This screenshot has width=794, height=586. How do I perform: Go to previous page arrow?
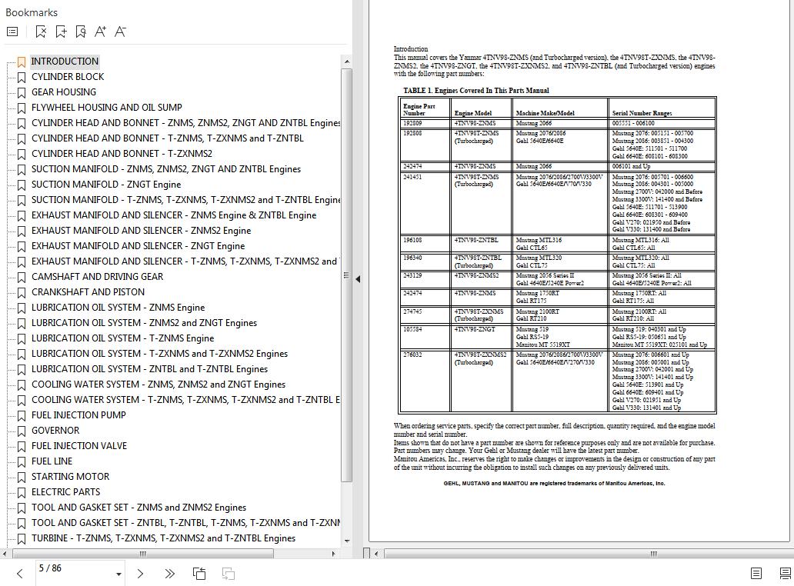point(20,574)
